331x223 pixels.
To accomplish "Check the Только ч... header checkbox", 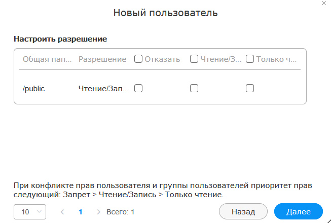I will coord(250,59).
